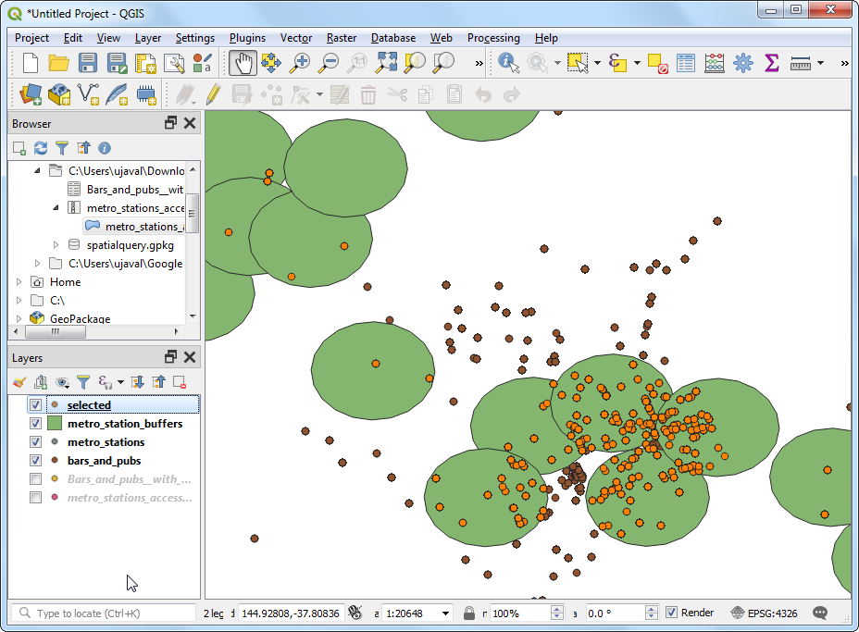Click the EPSG:4326 CRS button
859x632 pixels.
tap(763, 613)
